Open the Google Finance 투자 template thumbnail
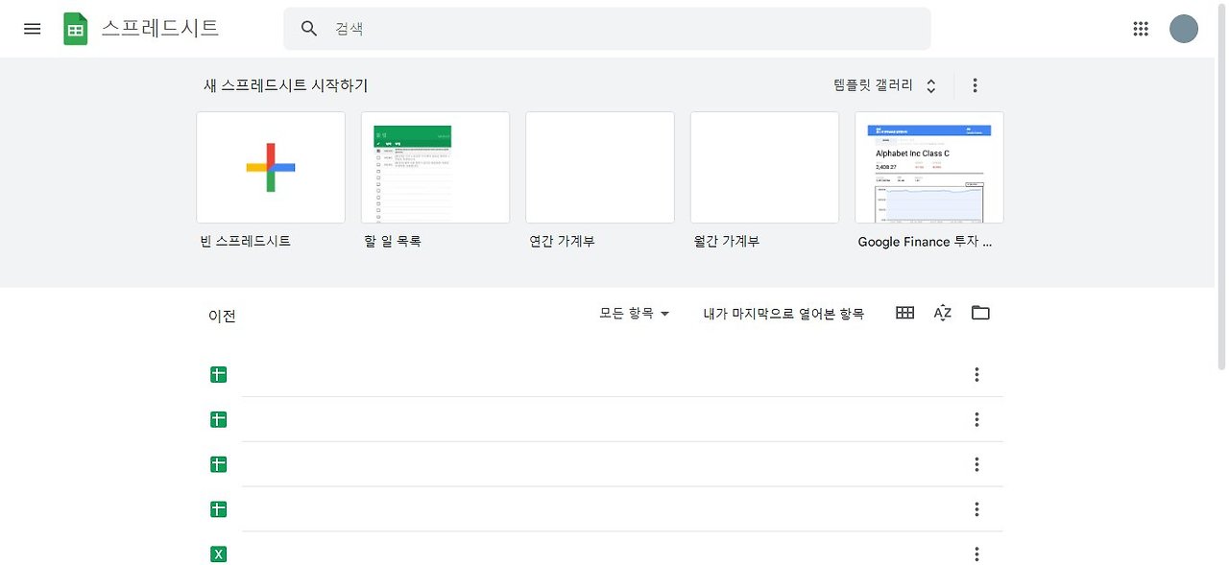Screen dimensions: 1229x565 tap(929, 168)
